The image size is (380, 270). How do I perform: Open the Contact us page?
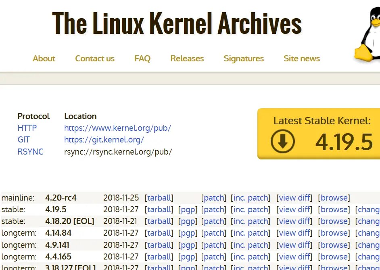tap(95, 59)
